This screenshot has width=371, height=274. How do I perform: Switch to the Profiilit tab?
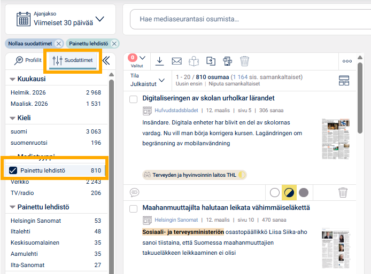[28, 60]
